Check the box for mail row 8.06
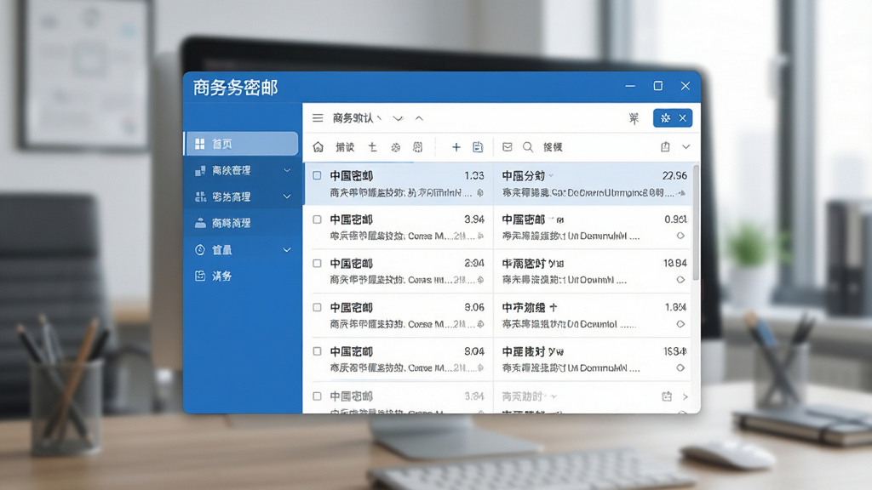This screenshot has width=872, height=490. coord(317,307)
